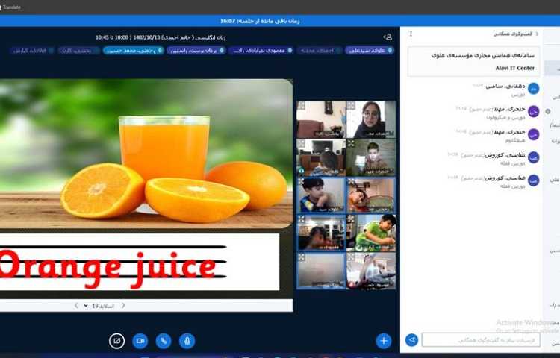The height and width of the screenshot is (358, 560).
Task: Click sender name دهقانی، سامین in chat
Action: point(505,86)
